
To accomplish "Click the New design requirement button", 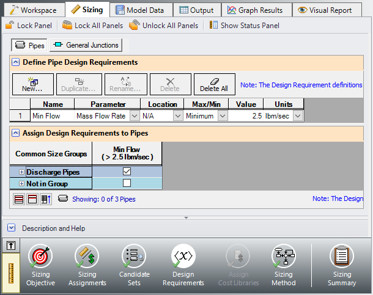I will pyautogui.click(x=32, y=84).
